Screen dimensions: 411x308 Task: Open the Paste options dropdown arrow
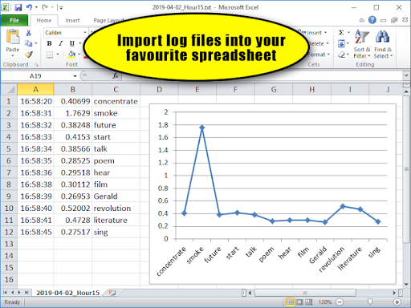click(13, 56)
